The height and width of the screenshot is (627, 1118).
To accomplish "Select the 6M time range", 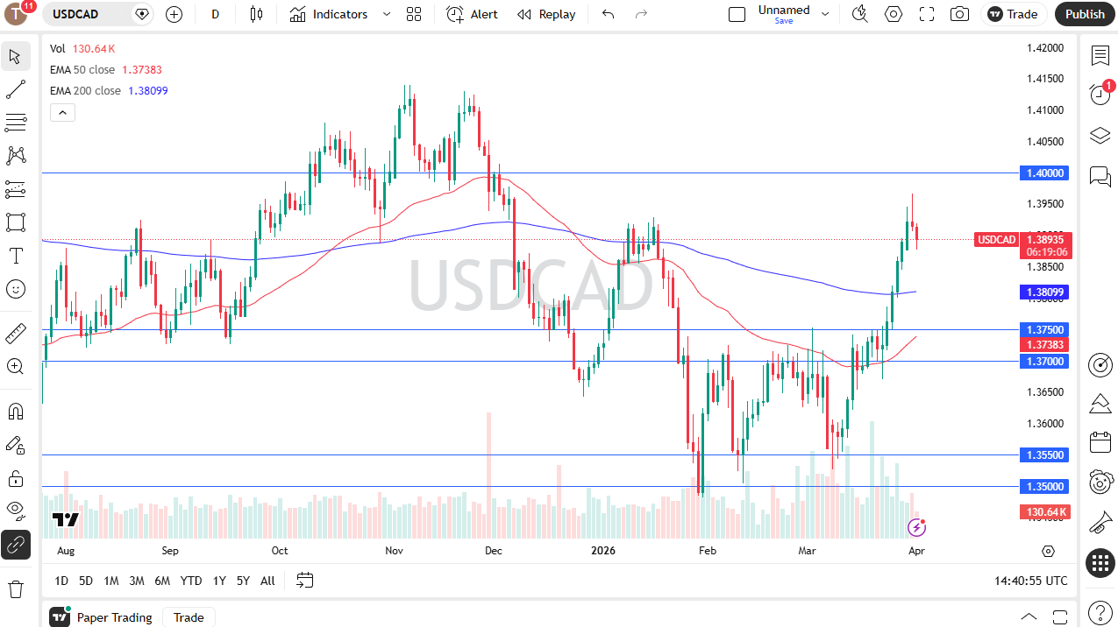I will pos(162,581).
